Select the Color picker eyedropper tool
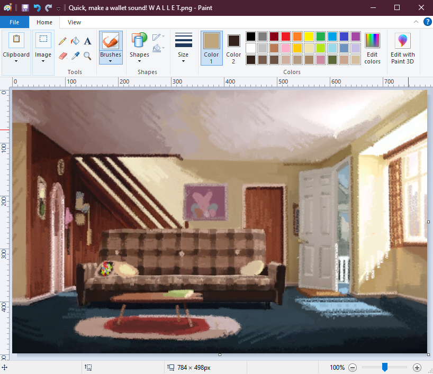The image size is (433, 374). click(75, 56)
